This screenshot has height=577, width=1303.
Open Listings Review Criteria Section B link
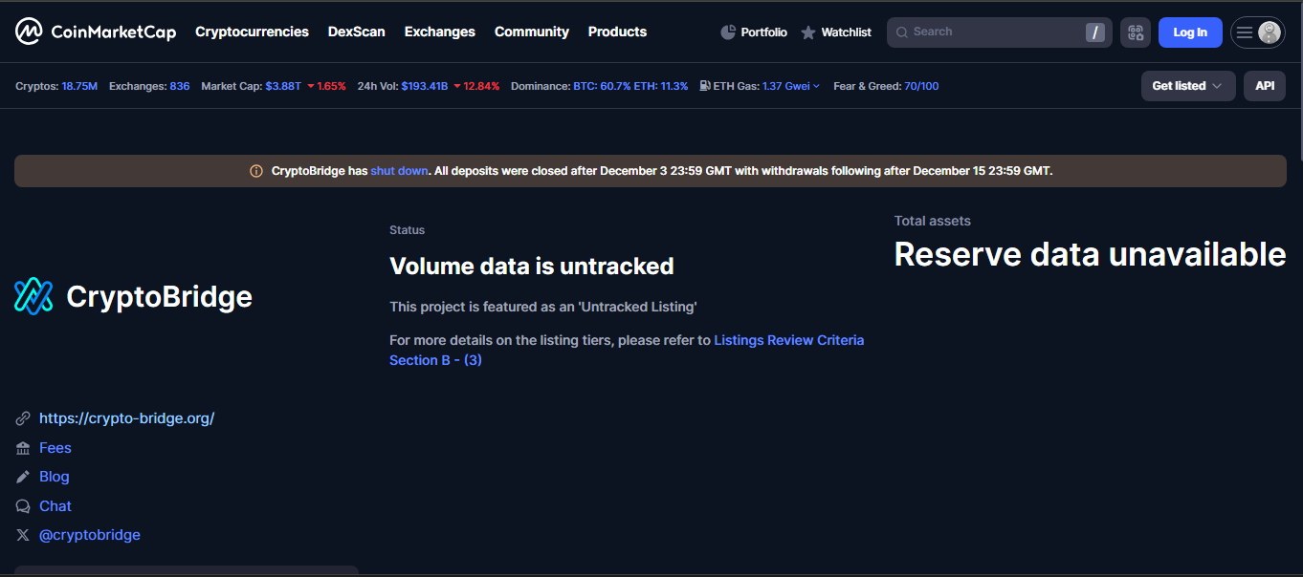tap(627, 350)
